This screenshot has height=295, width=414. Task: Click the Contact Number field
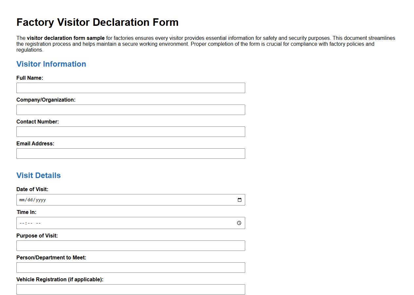pyautogui.click(x=130, y=131)
